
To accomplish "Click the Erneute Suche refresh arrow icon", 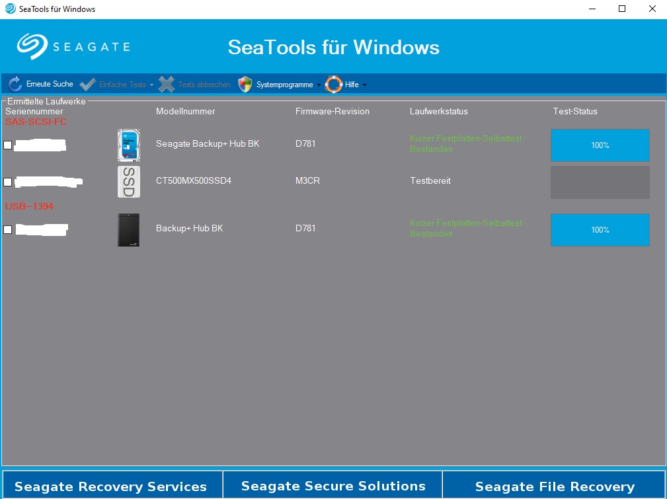I will tap(15, 84).
